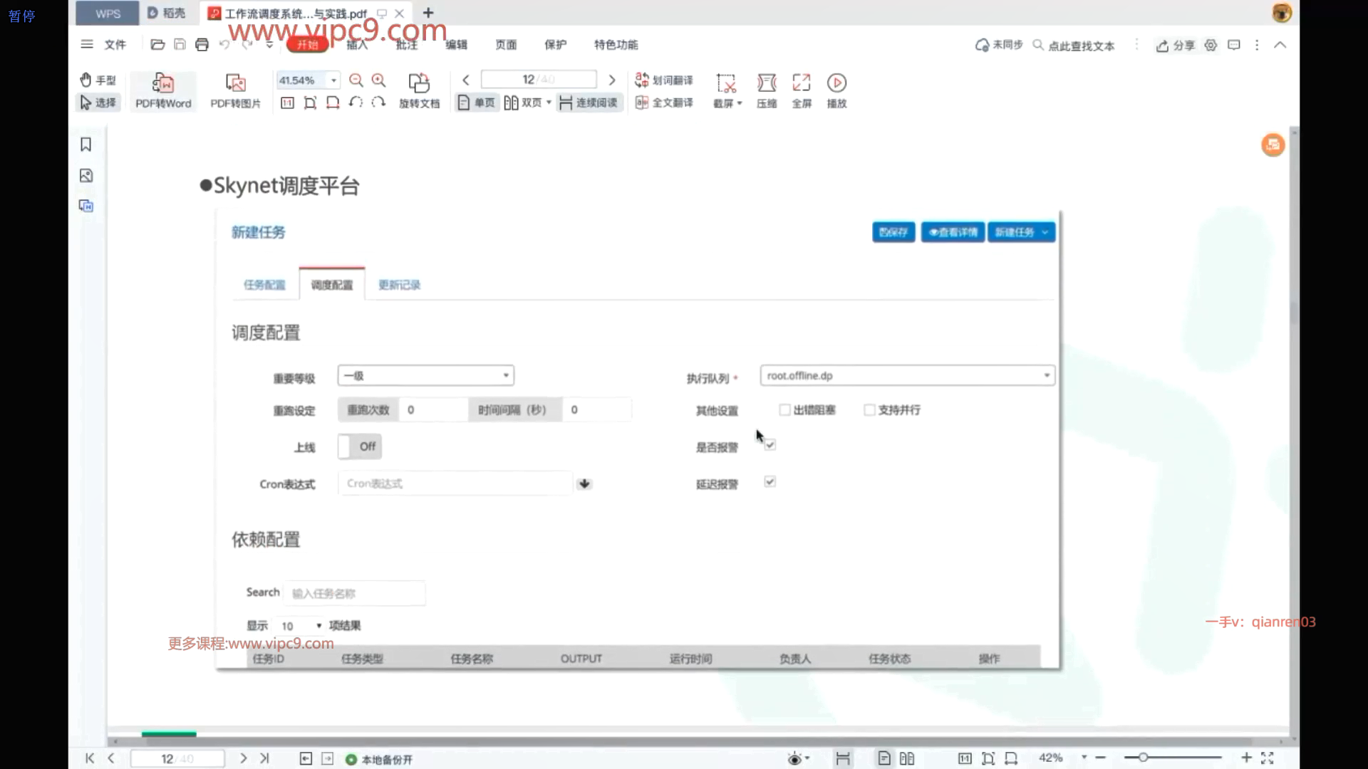The width and height of the screenshot is (1368, 769).
Task: Open the zoom percentage 41.54% dropdown
Action: (333, 80)
